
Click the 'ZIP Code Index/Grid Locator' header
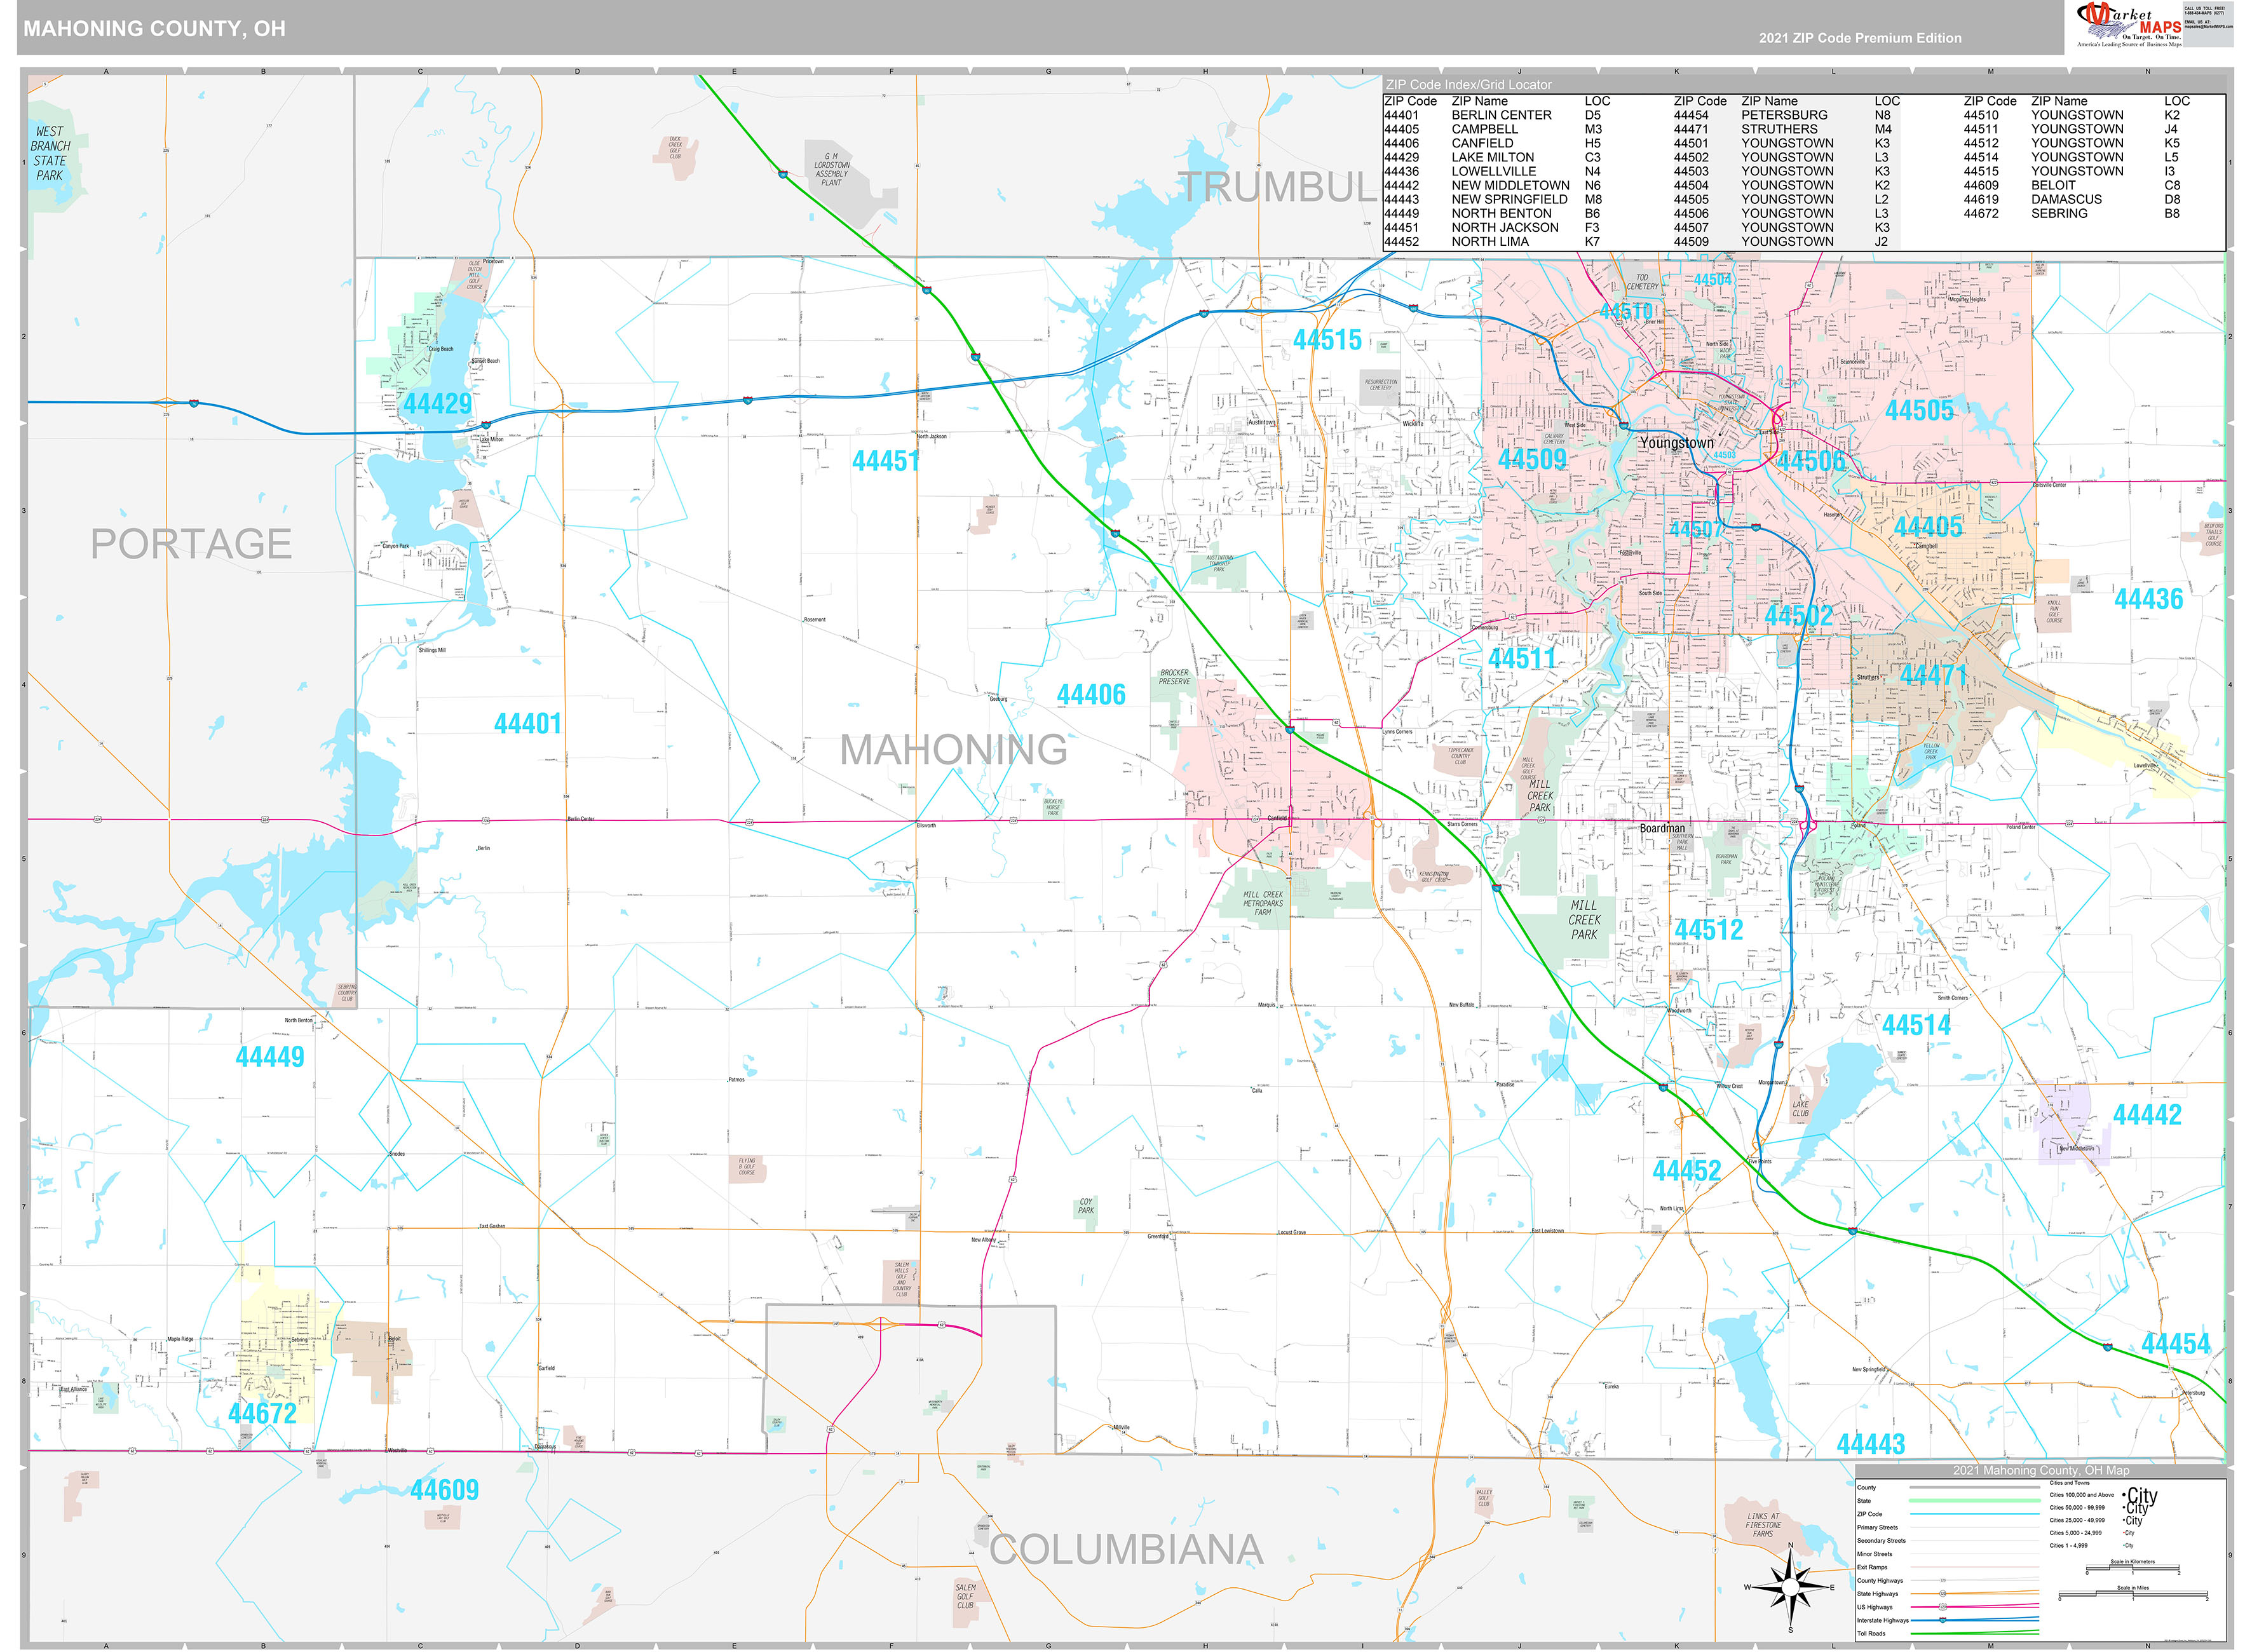(1469, 85)
